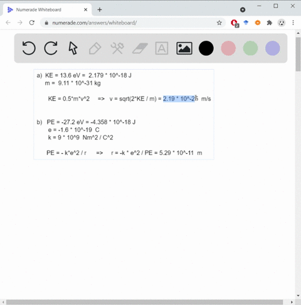
Task: Open the Extensions puzzle piece menu
Action: [x=270, y=23]
